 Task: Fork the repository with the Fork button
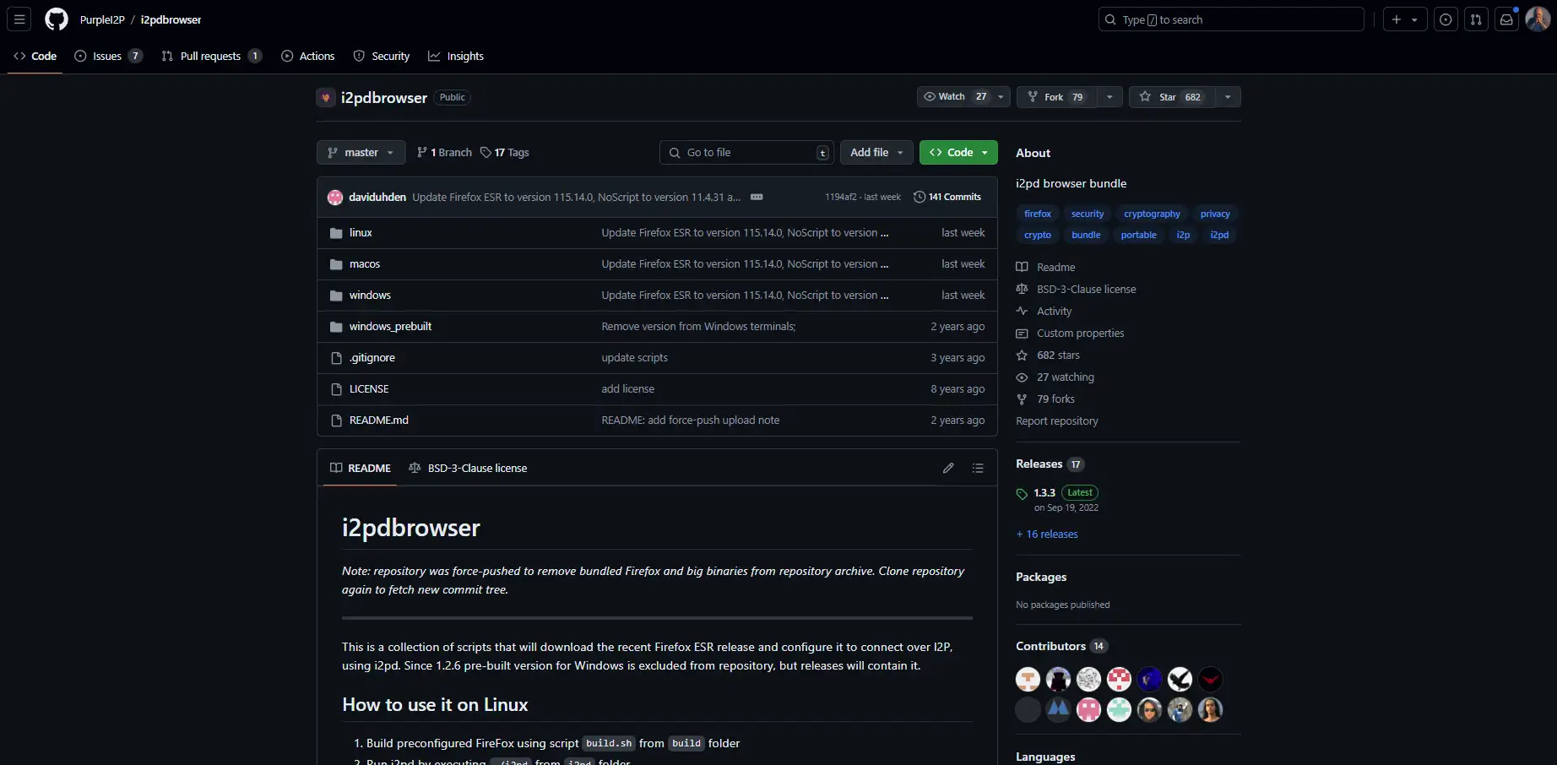click(1056, 97)
